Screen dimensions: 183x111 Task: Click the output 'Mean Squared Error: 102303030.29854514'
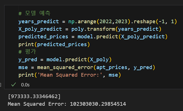67,104
